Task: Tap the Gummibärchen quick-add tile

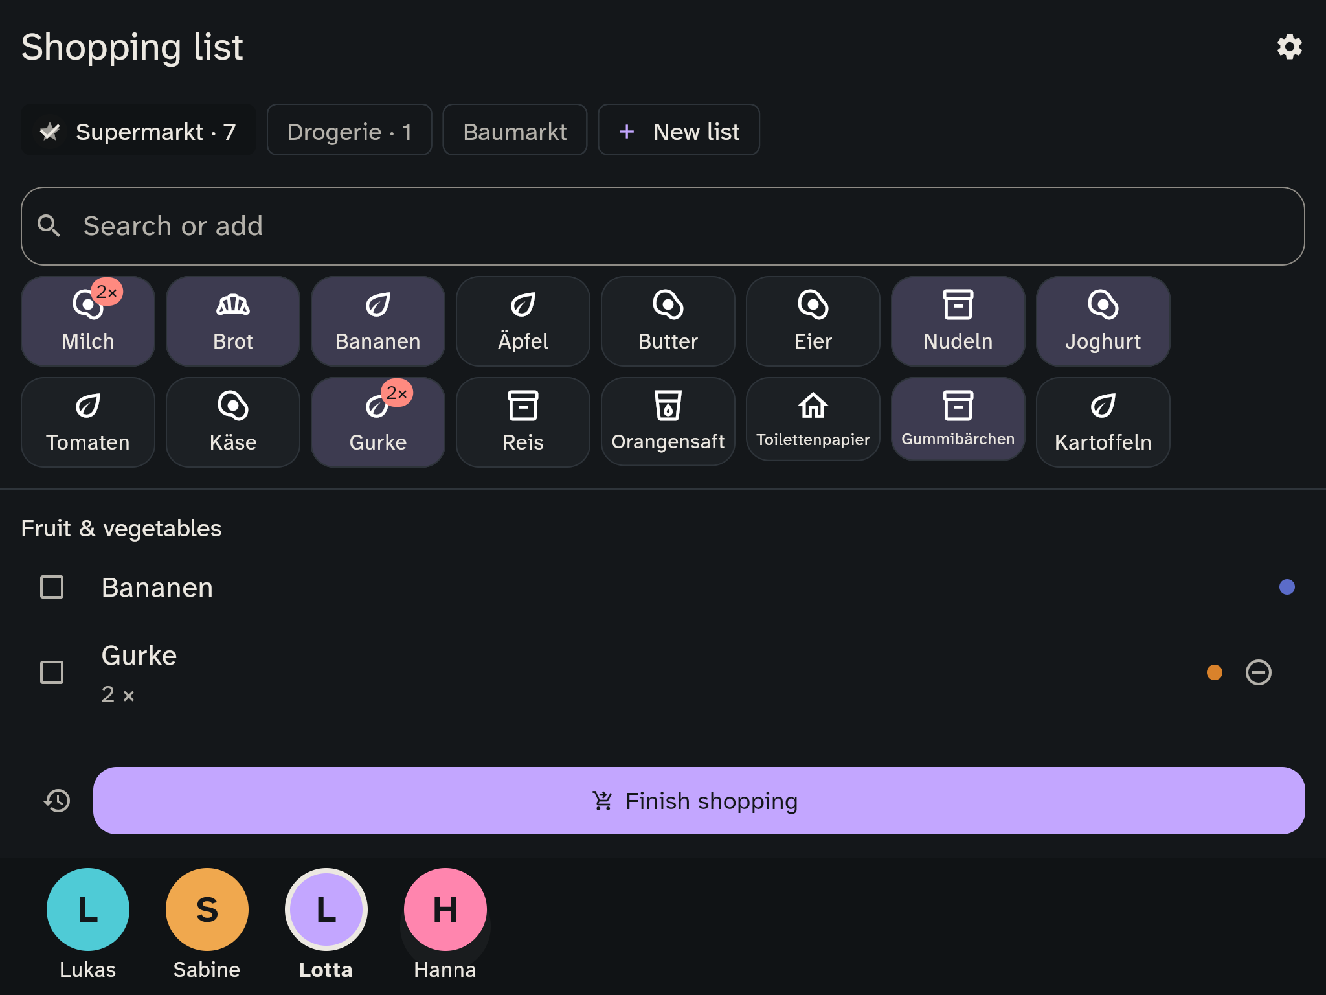Action: [958, 419]
